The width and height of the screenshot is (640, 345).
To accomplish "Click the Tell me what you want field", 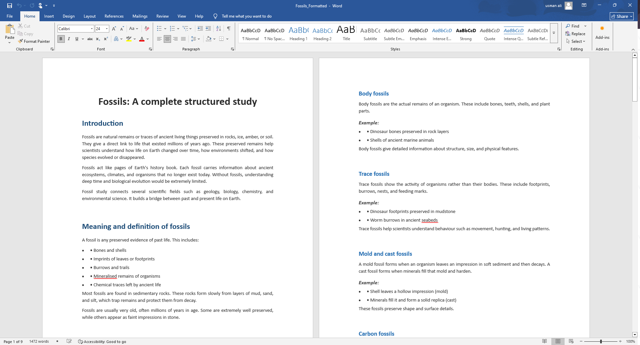I will (x=246, y=16).
